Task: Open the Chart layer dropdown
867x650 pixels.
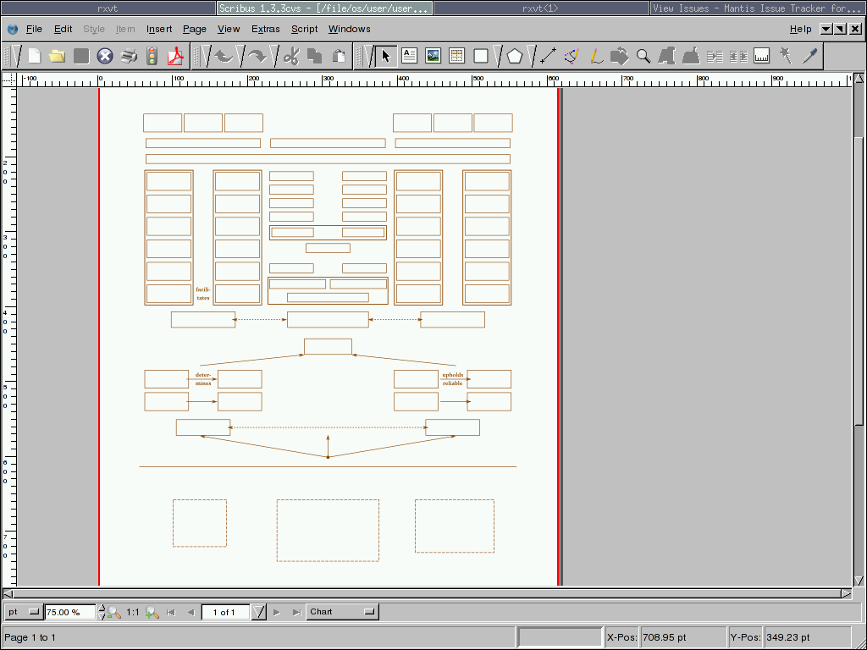Action: tap(342, 612)
